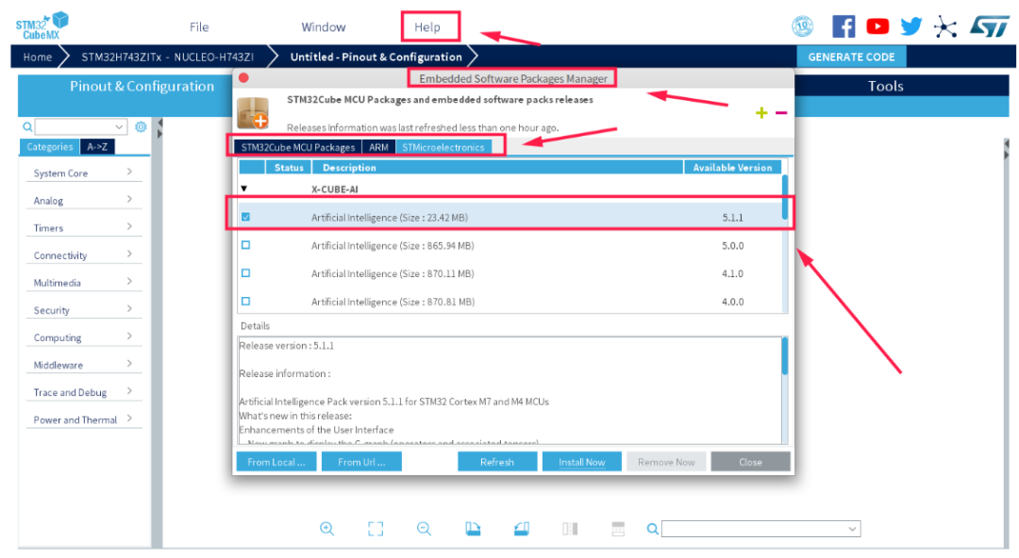The width and height of the screenshot is (1019, 558).
Task: Click the From Url button
Action: [361, 462]
